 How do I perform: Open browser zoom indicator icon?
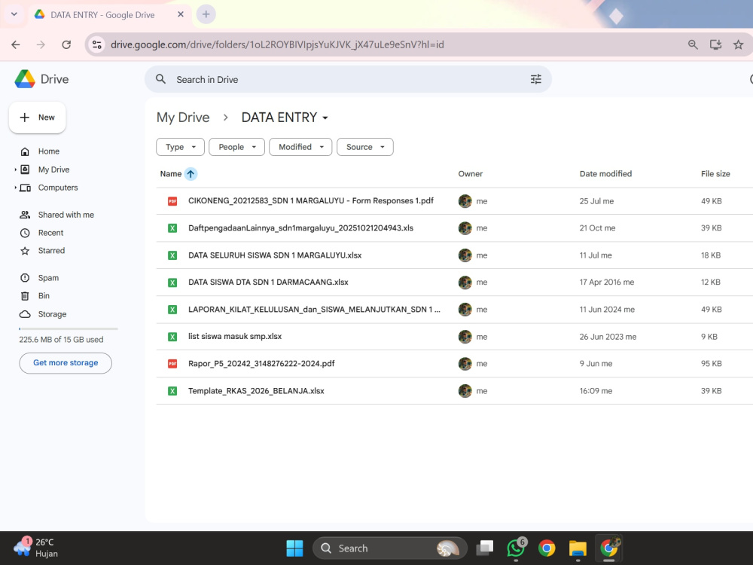(693, 44)
